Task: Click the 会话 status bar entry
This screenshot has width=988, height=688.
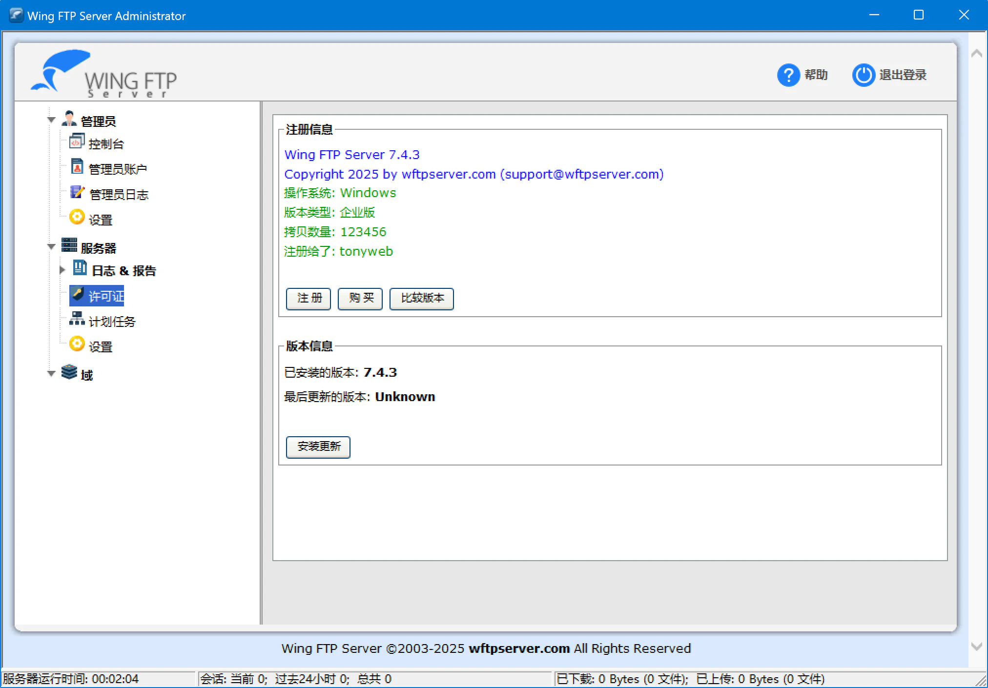Action: pyautogui.click(x=296, y=679)
